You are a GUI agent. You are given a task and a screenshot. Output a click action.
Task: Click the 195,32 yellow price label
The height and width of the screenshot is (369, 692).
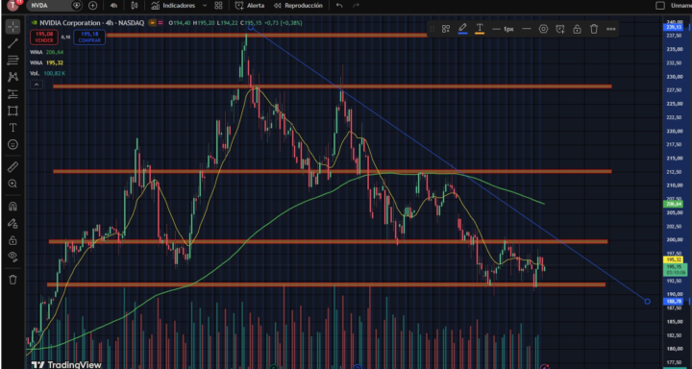pyautogui.click(x=673, y=259)
